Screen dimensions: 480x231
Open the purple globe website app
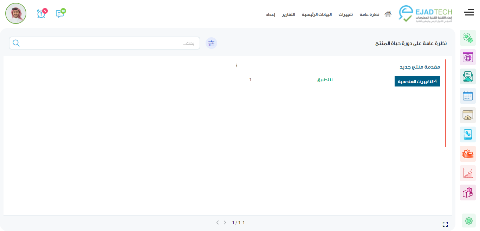coord(468,57)
